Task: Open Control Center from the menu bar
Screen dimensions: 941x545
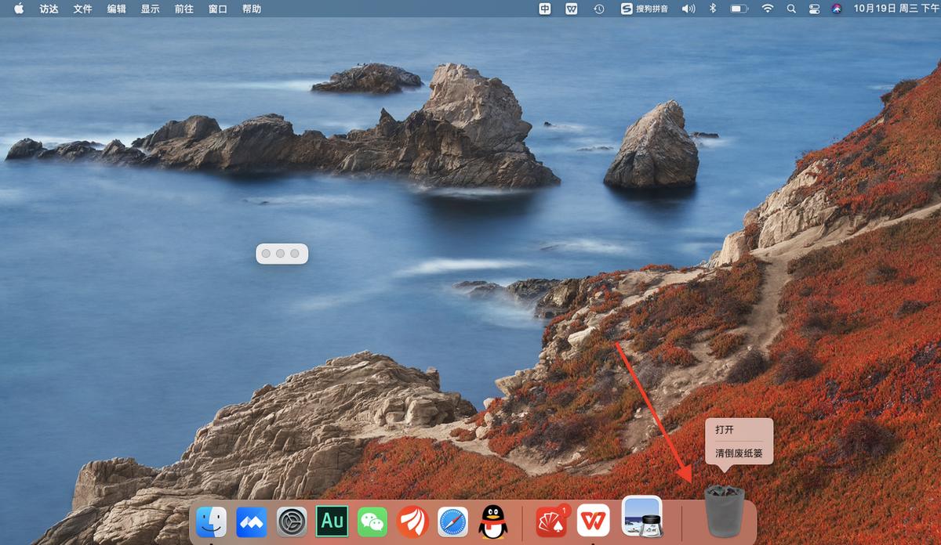Action: (x=813, y=9)
